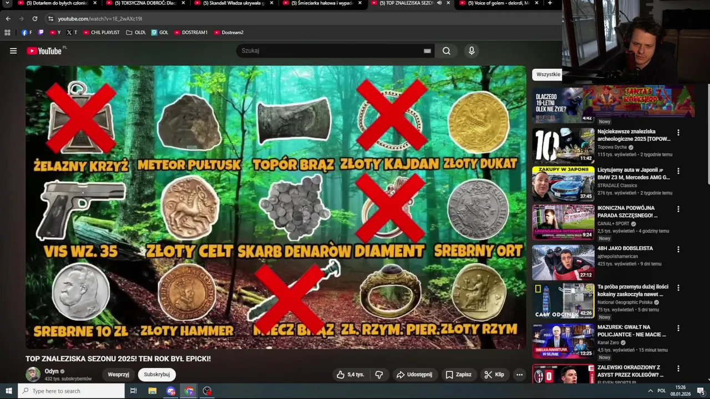710x399 pixels.
Task: Click the Zapisz save button
Action: click(x=458, y=375)
